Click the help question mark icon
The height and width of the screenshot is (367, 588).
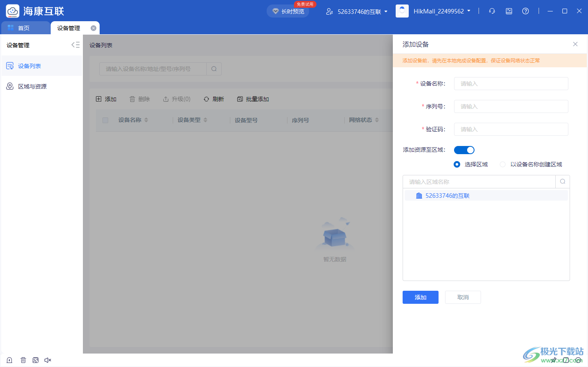click(525, 11)
